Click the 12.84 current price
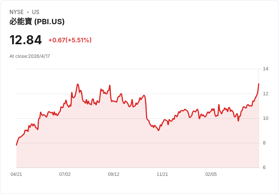The image size is (279, 194). pyautogui.click(x=25, y=40)
